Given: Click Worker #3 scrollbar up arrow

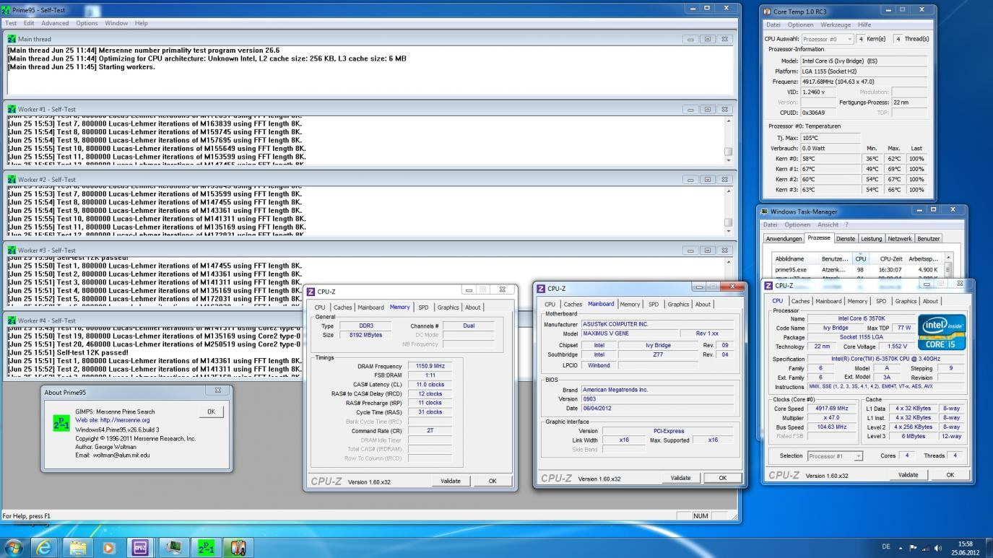Looking at the screenshot, I should 729,261.
